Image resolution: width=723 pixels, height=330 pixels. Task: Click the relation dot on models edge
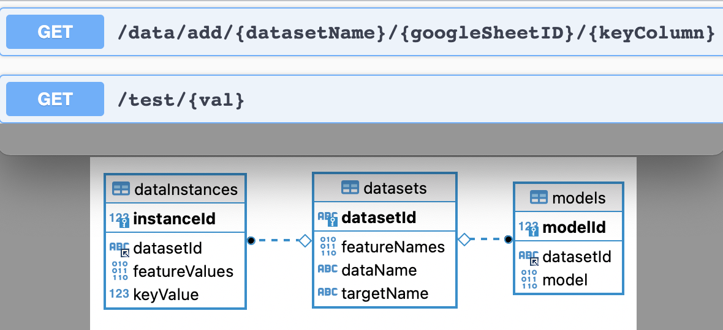coord(509,240)
